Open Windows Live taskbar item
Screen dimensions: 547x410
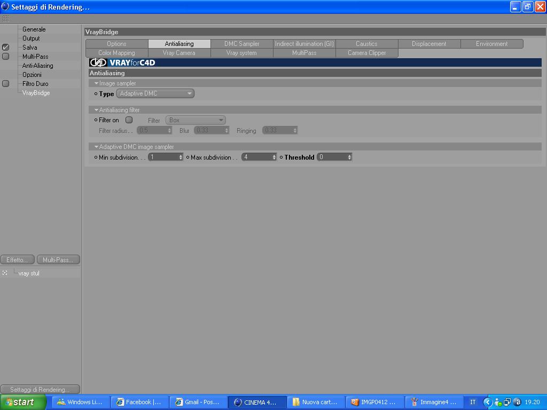81,402
